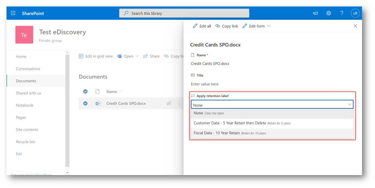Go to Pages in the left navigation

pyautogui.click(x=21, y=117)
